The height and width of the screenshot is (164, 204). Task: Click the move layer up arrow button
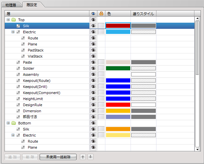pos(83,157)
